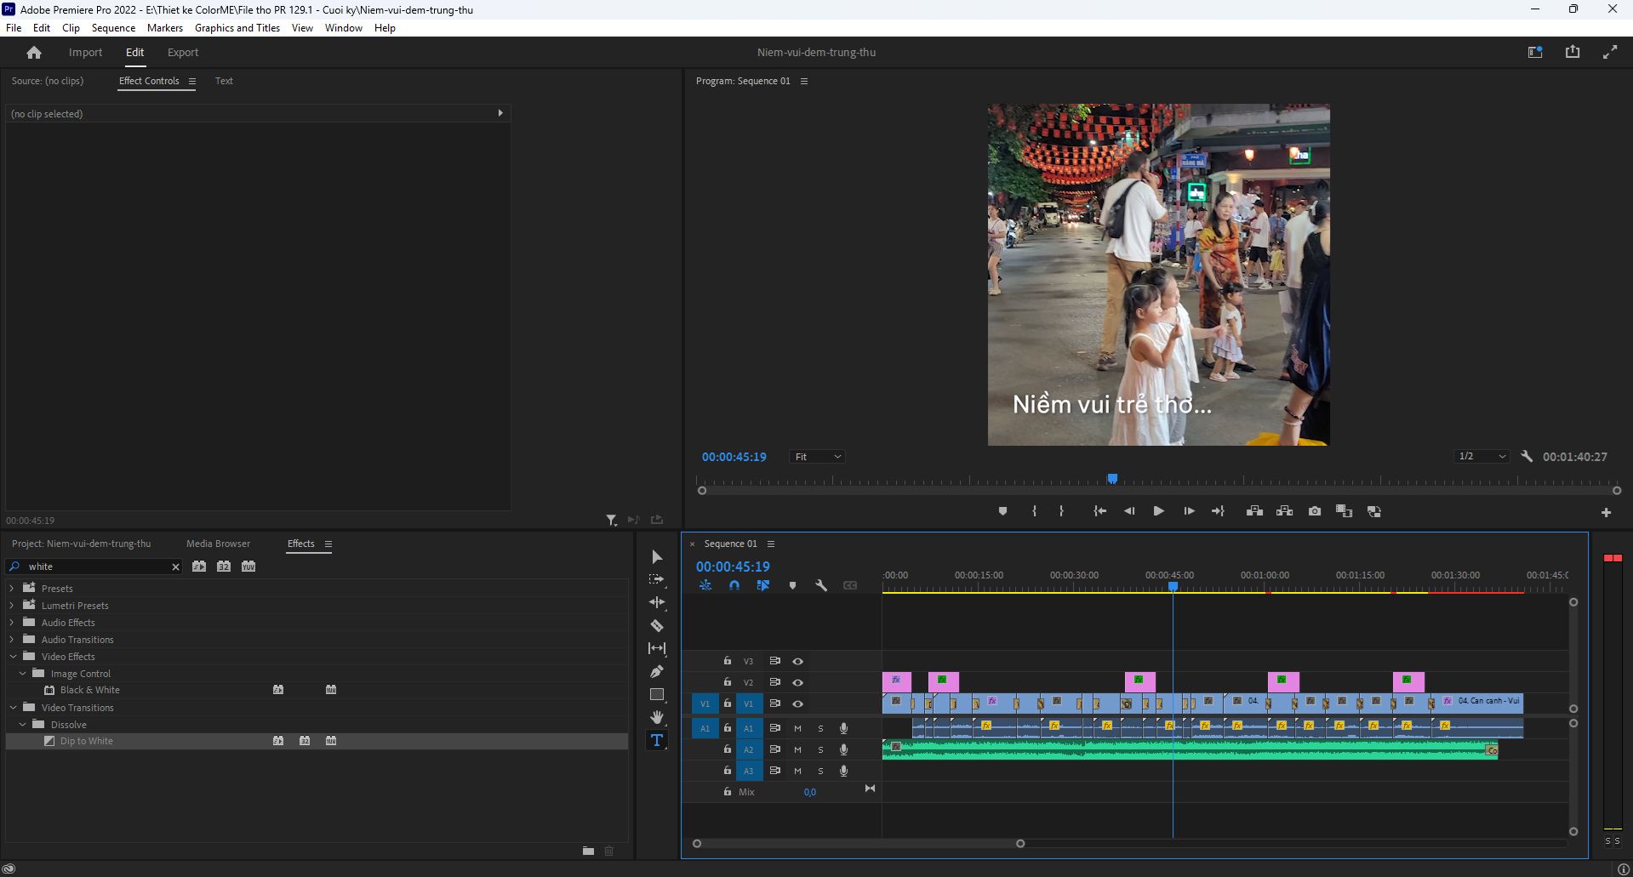Select the Track Select Forward tool

click(657, 579)
